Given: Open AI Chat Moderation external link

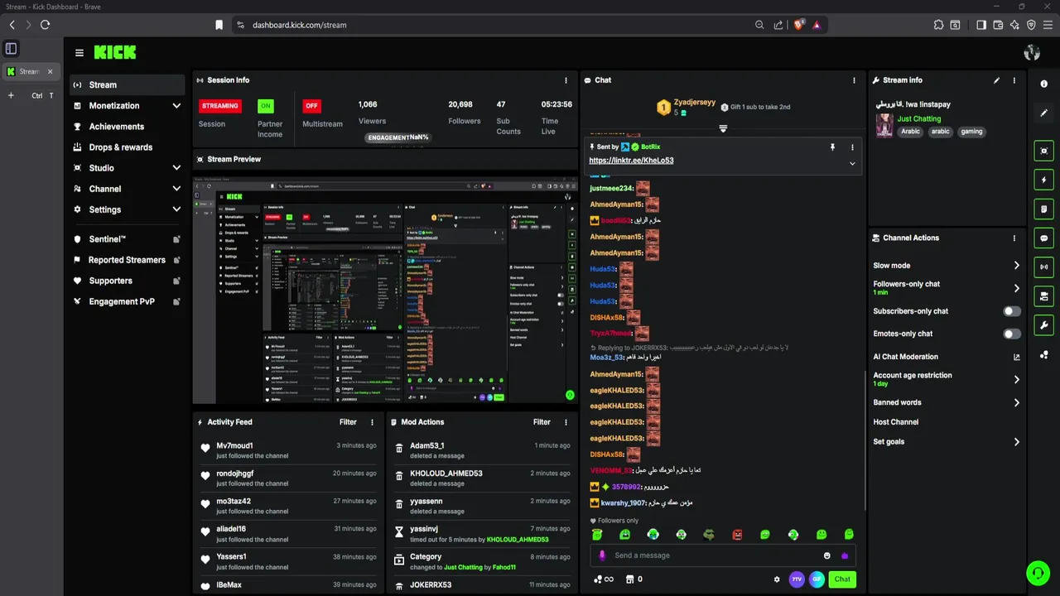Looking at the screenshot, I should pyautogui.click(x=1016, y=357).
